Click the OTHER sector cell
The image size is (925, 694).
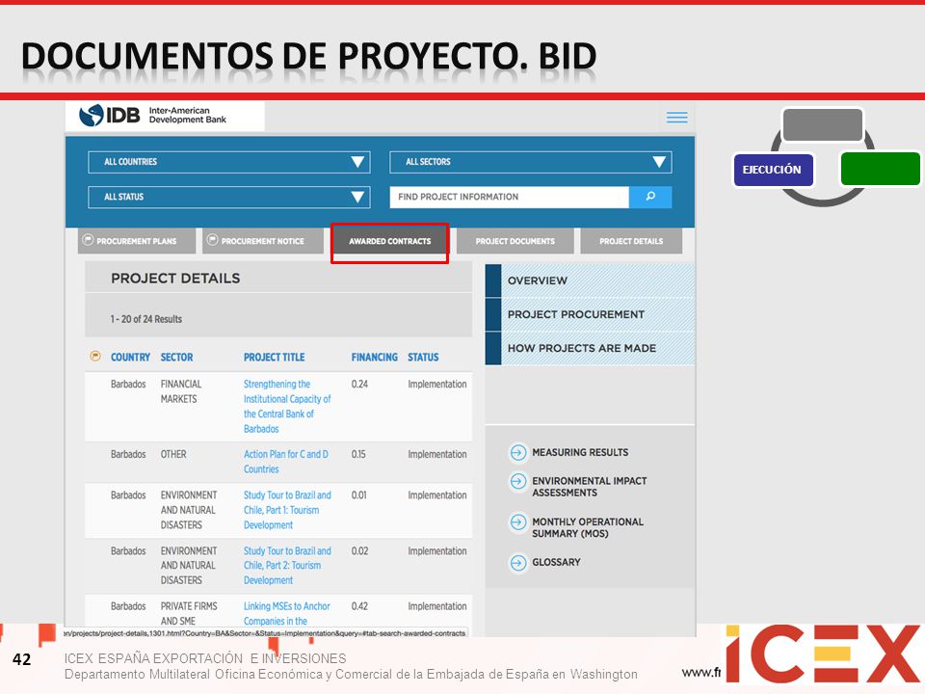[173, 454]
